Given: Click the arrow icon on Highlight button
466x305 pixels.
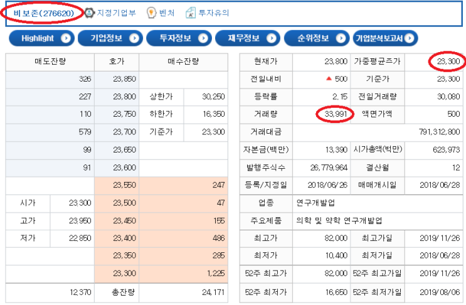Looking at the screenshot, I should tap(66, 38).
